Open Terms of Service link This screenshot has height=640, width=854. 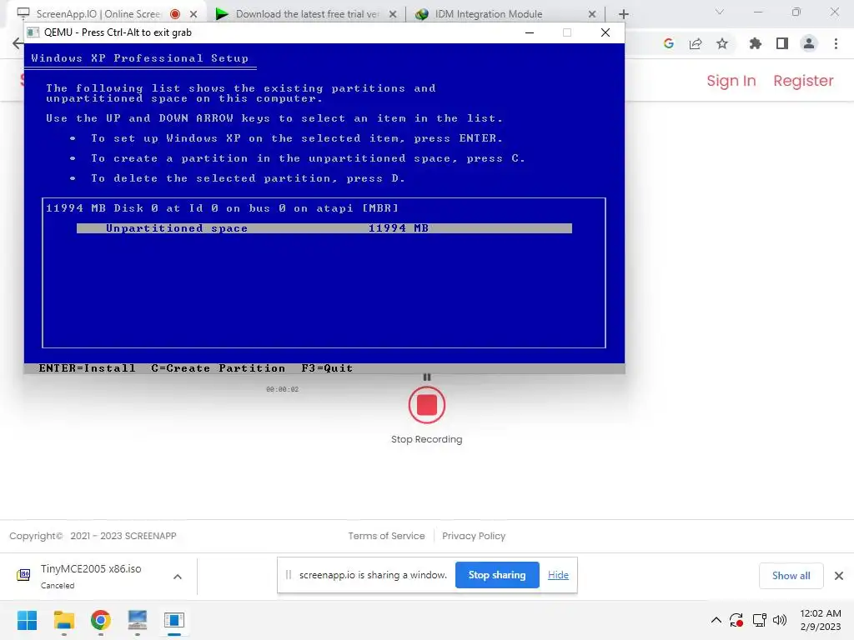point(386,536)
